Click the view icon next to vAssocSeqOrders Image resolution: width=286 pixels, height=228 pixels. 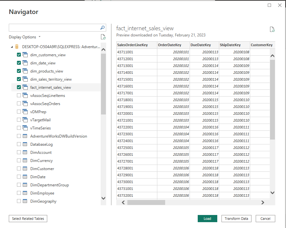pos(25,103)
